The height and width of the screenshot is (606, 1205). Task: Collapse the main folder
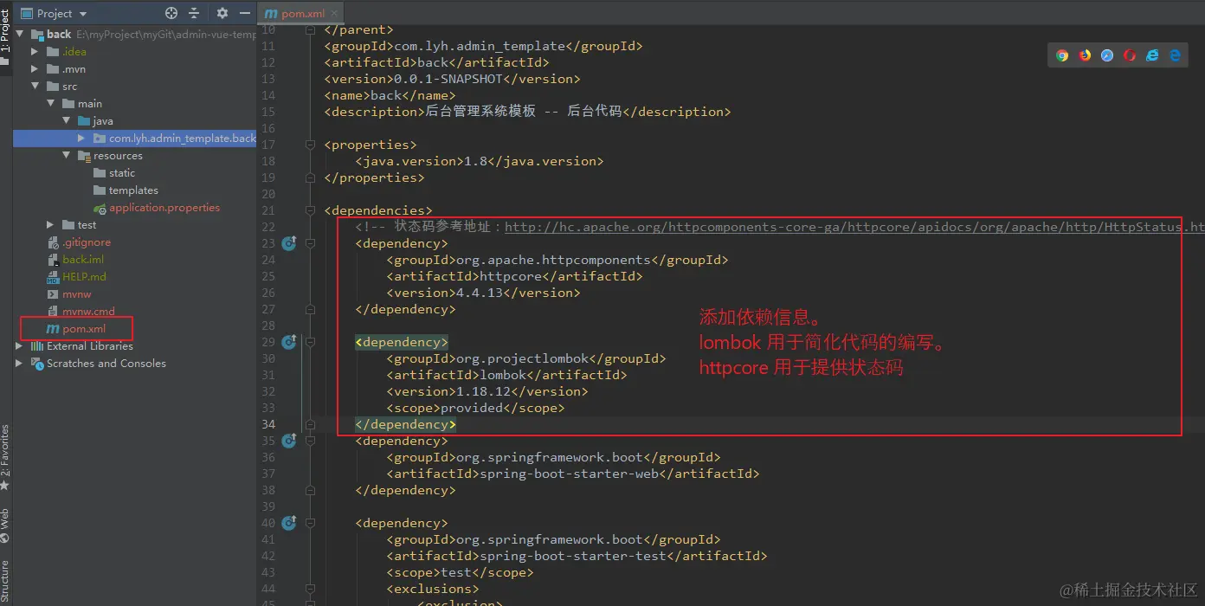point(51,104)
